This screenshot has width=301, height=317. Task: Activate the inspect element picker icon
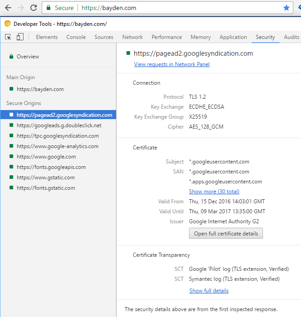point(8,37)
